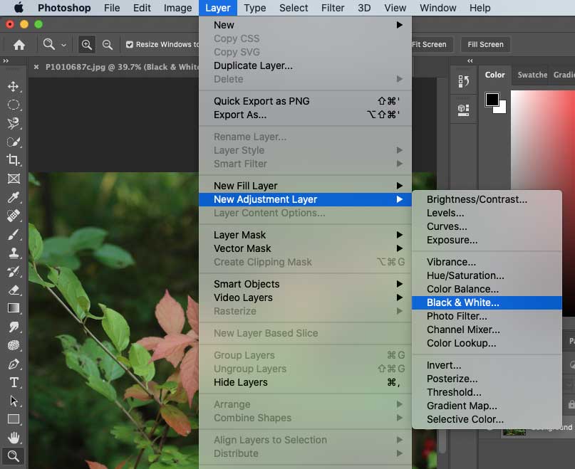Select the Quick Selection tool
The image size is (575, 469).
pos(14,142)
